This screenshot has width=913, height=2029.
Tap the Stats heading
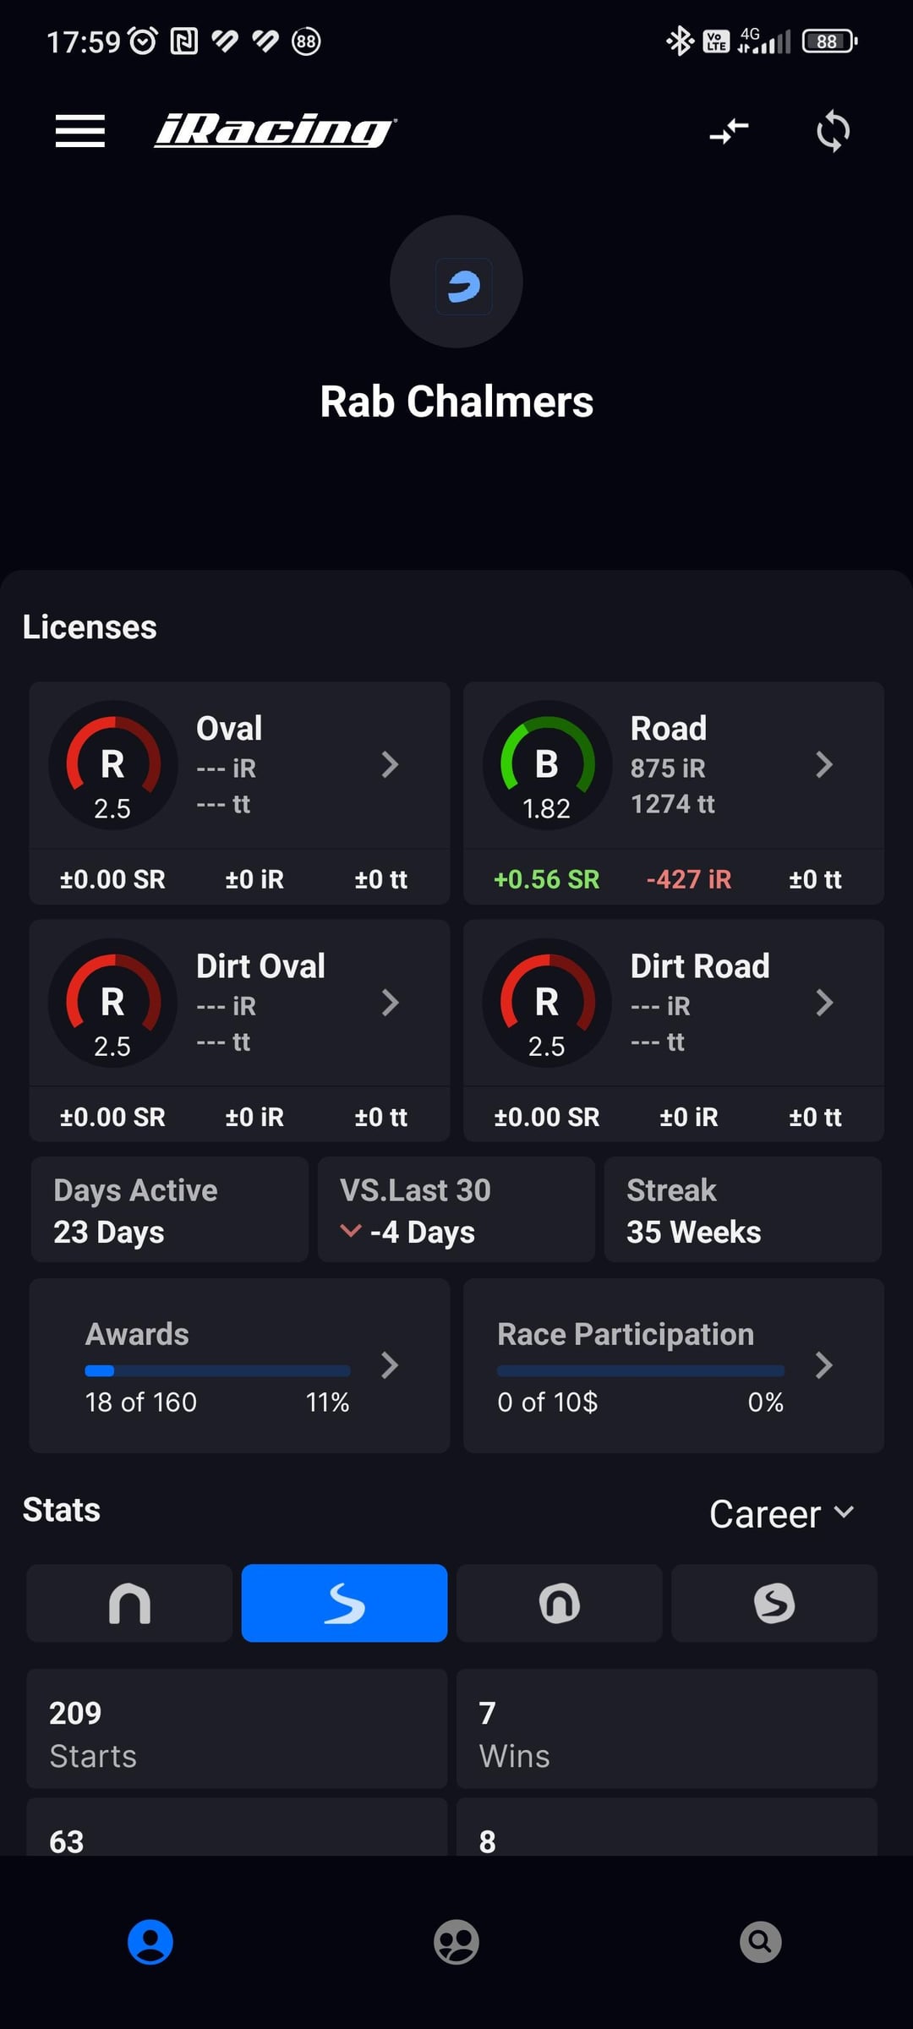point(62,1510)
